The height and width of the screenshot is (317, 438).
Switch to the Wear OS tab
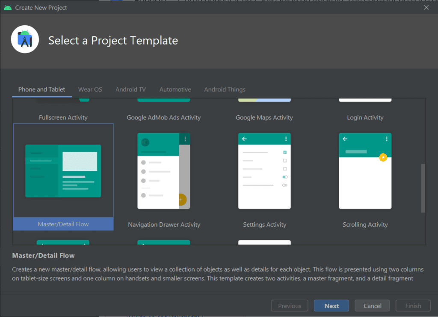tap(90, 89)
